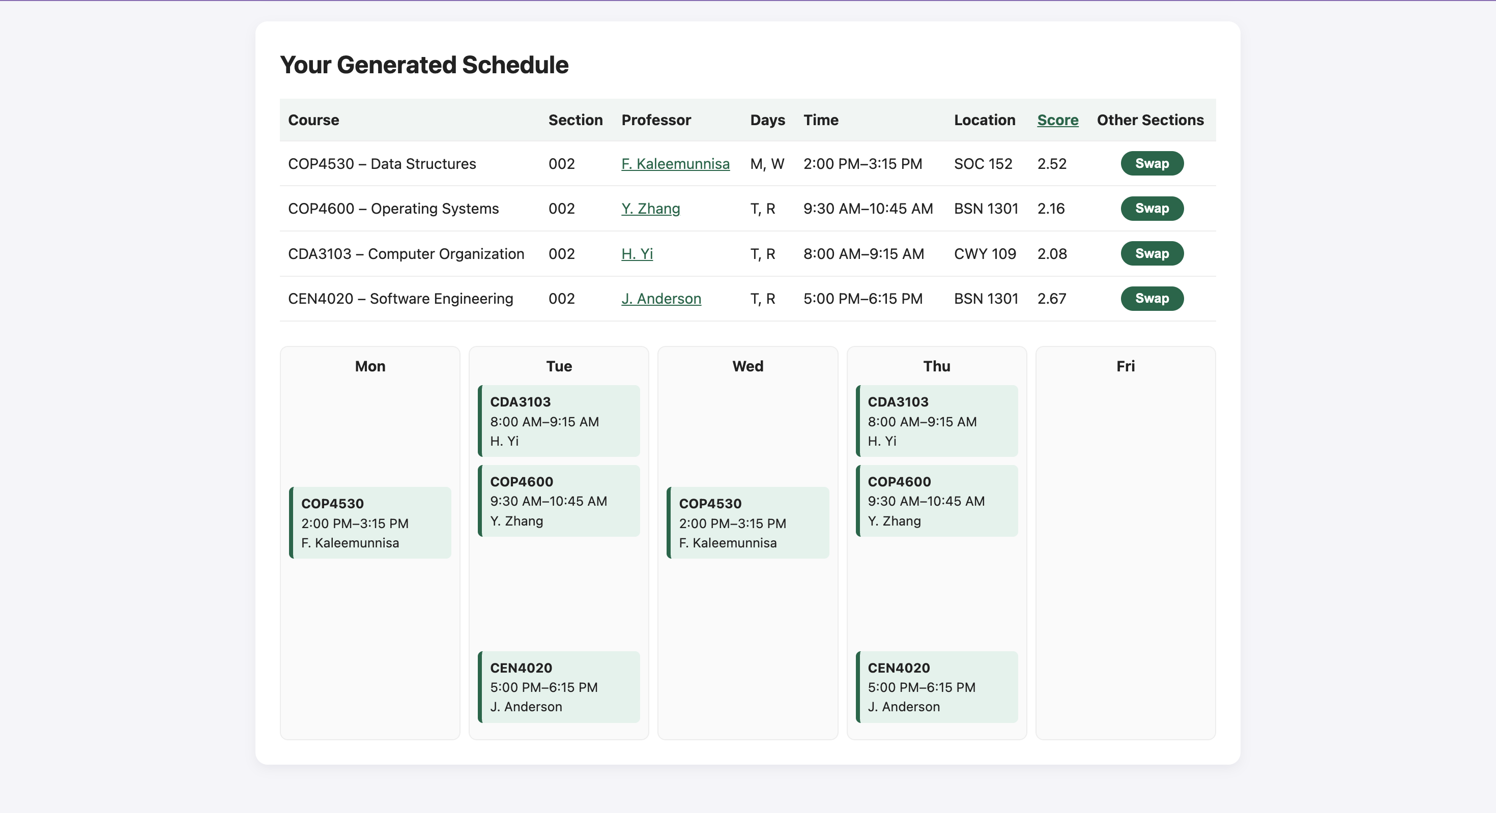Open professor Y. Zhang's profile link
Image resolution: width=1496 pixels, height=813 pixels.
pos(650,209)
